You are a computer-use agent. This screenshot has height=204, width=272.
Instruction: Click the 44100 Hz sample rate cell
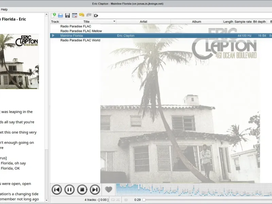[244, 36]
